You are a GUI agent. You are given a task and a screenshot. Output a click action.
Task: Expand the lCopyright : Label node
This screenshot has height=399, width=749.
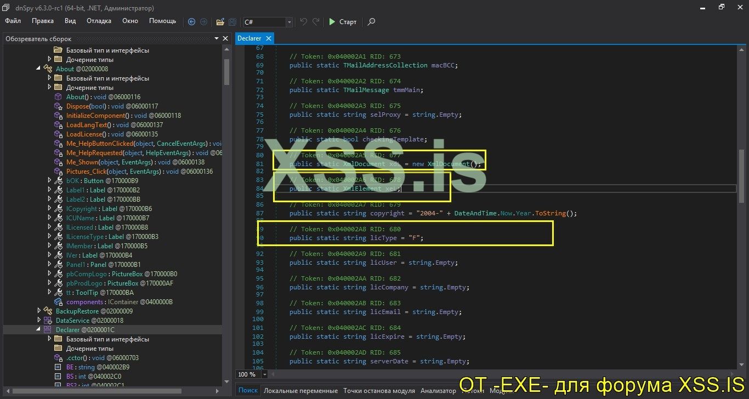tap(49, 208)
